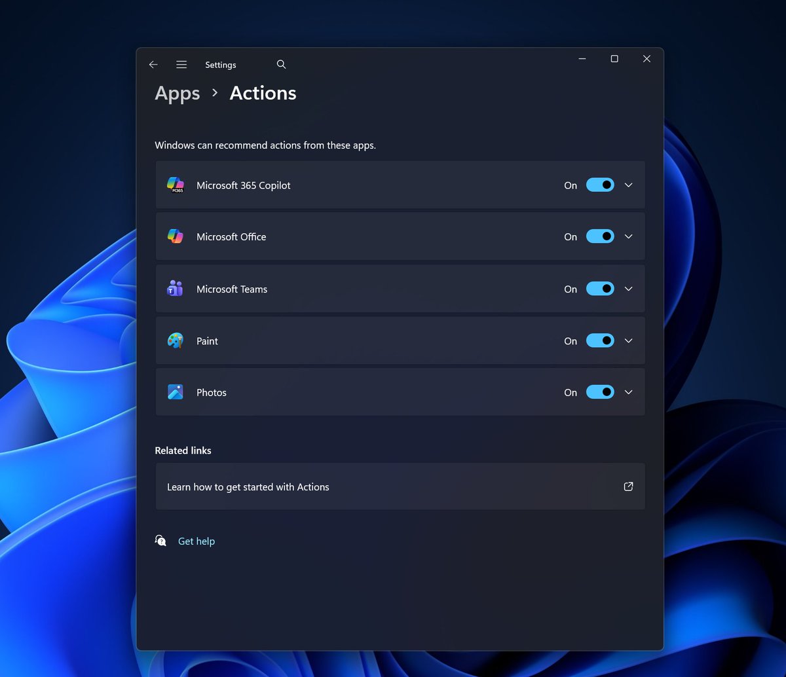Go back to Apps breadcrumb

[x=178, y=94]
